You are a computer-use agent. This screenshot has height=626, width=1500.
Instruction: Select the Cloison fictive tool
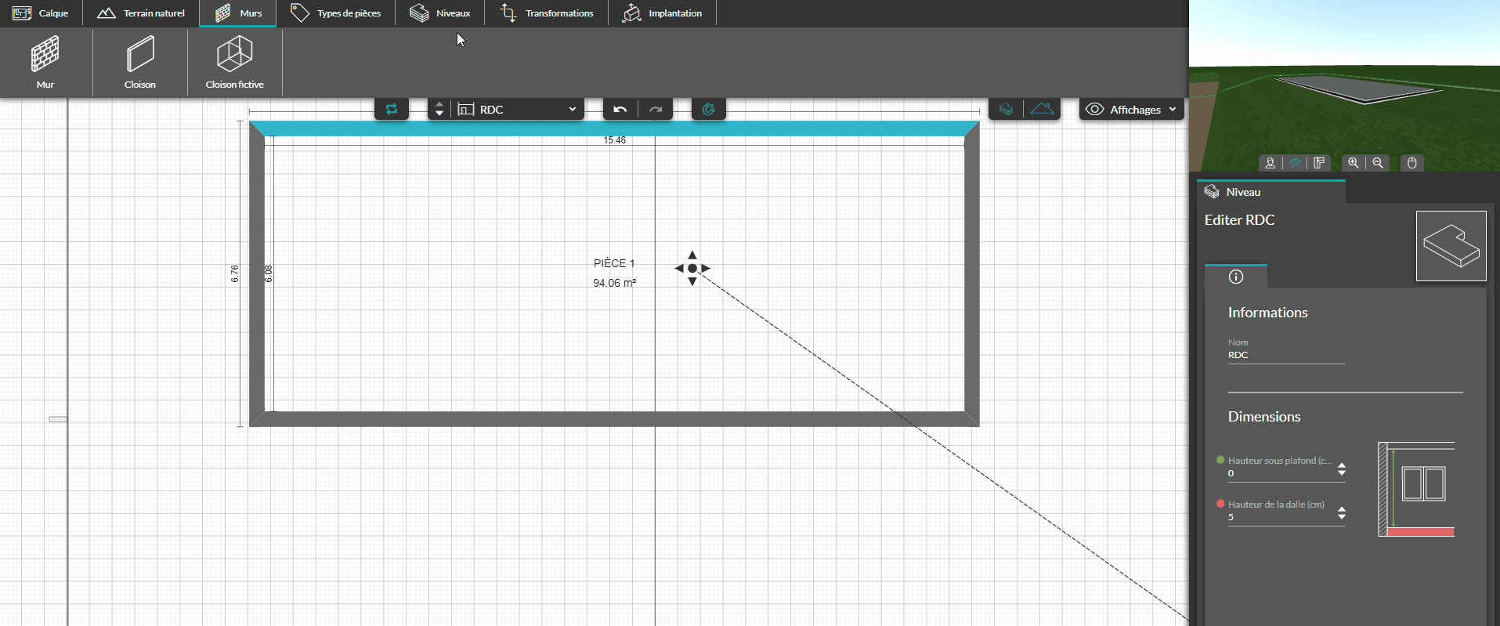[235, 63]
